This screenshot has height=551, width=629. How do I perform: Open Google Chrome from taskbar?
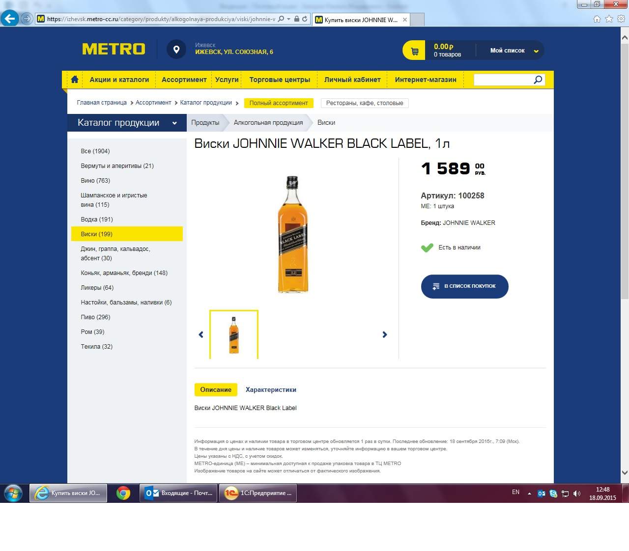[123, 493]
